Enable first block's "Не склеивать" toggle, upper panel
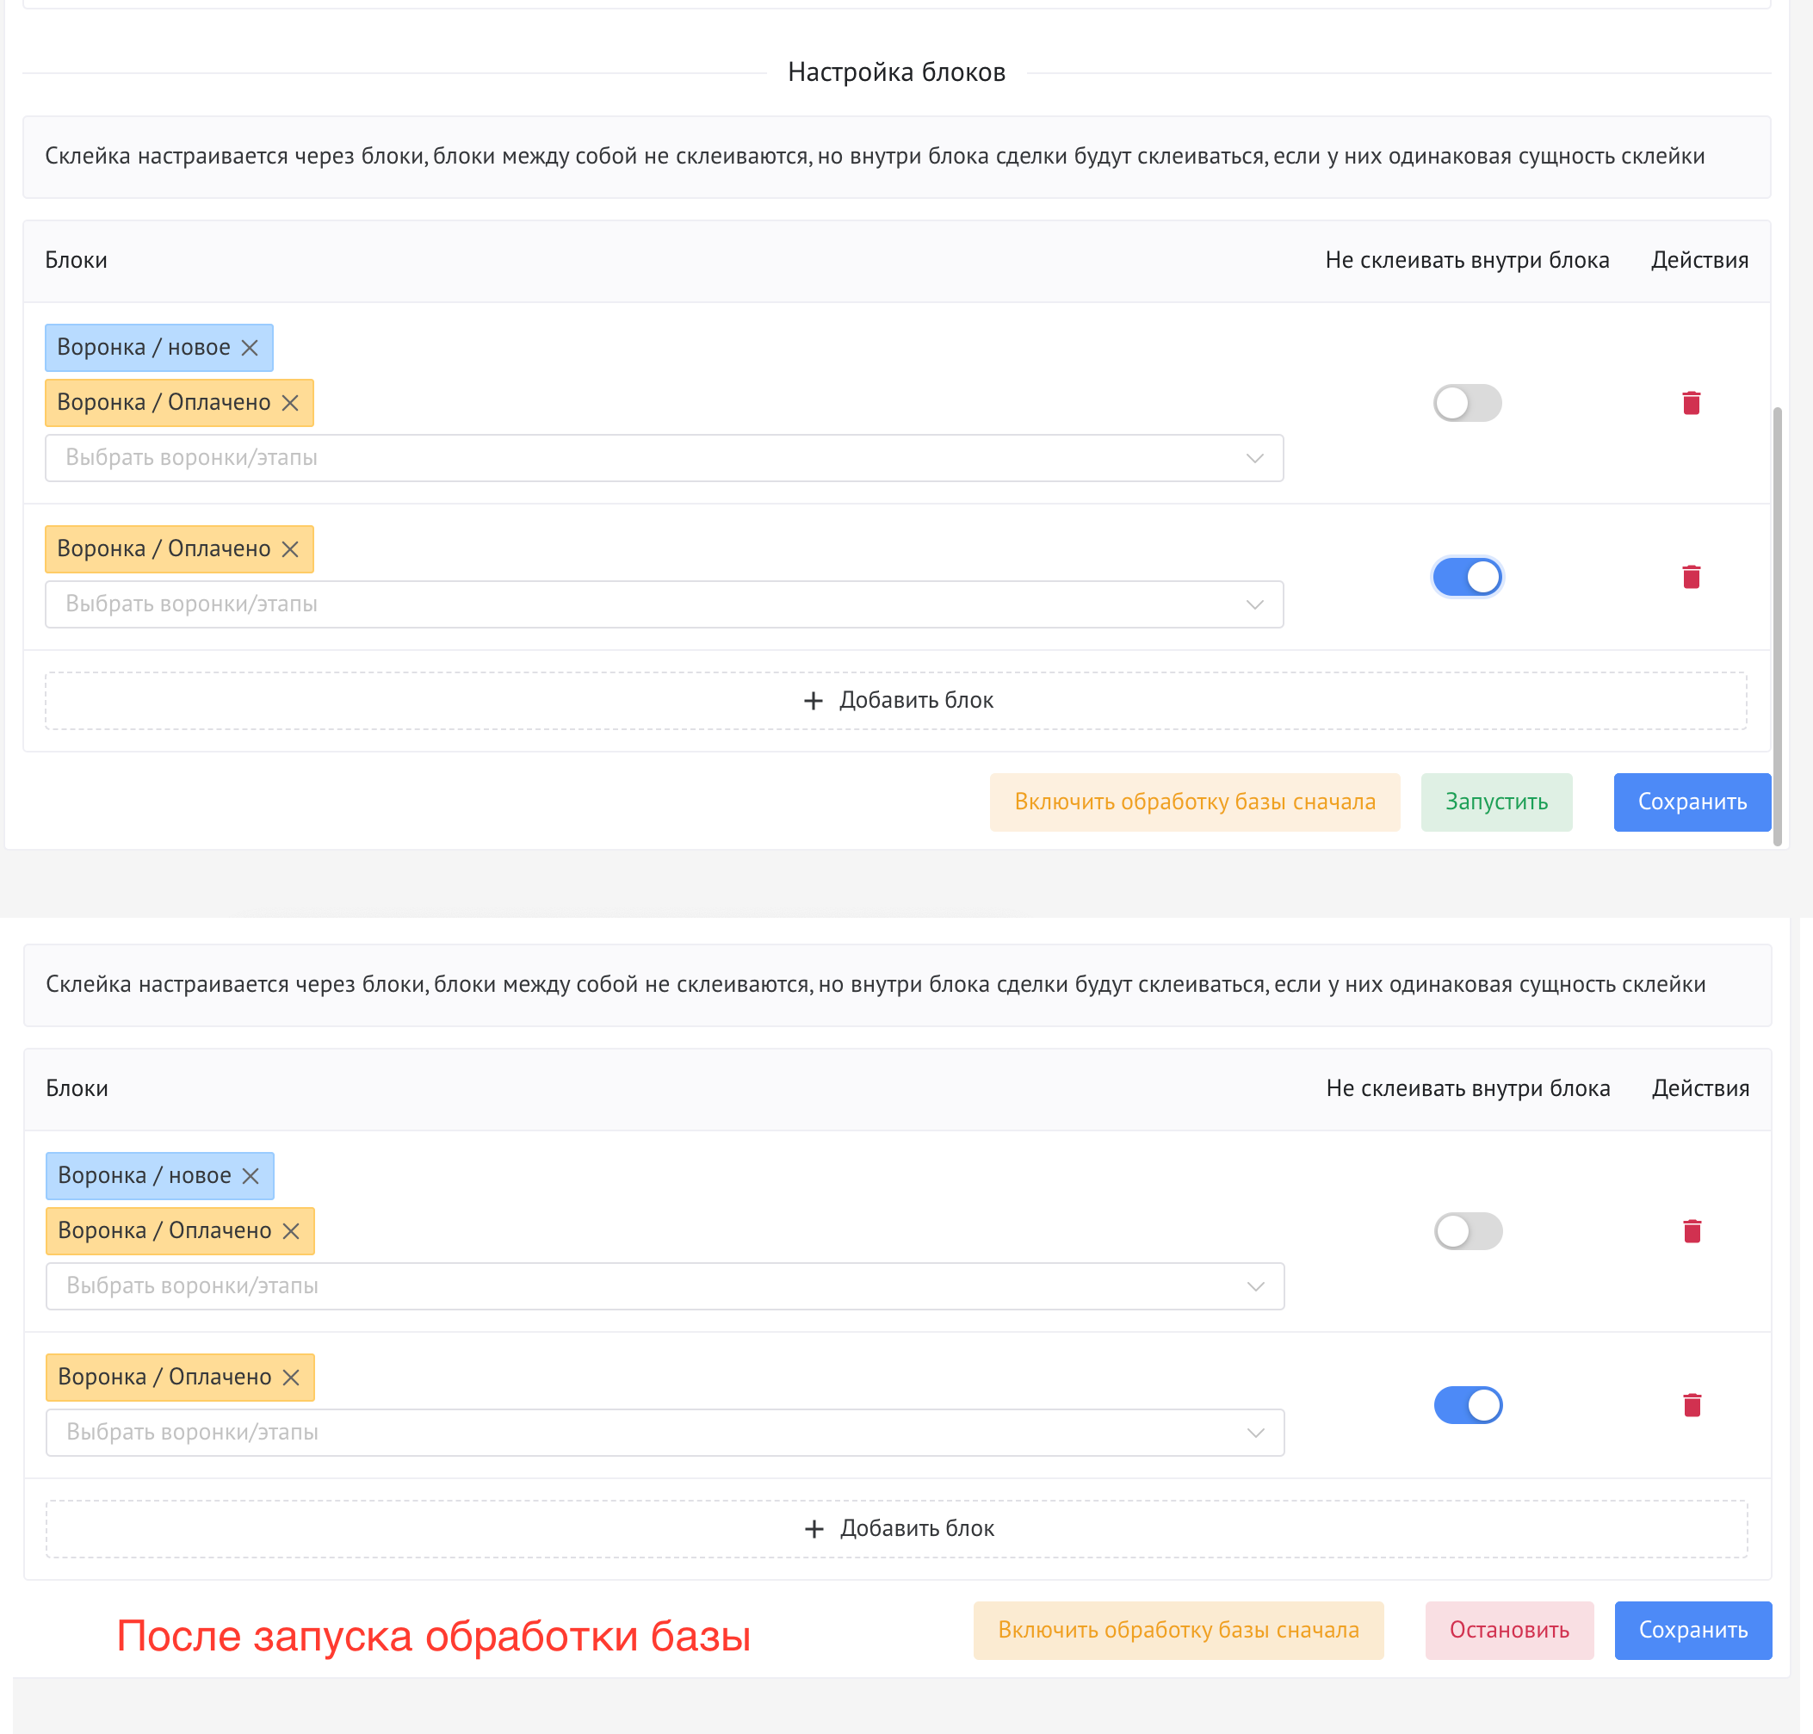 coord(1468,403)
